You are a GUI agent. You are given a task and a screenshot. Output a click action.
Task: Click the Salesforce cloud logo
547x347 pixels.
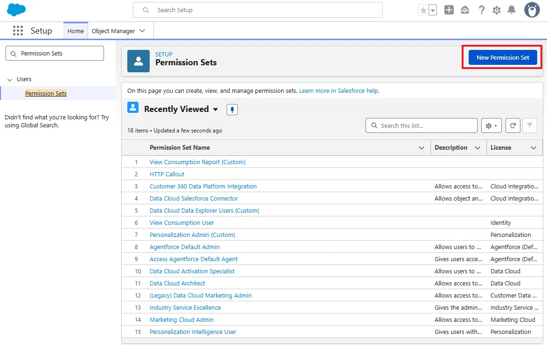pyautogui.click(x=16, y=10)
